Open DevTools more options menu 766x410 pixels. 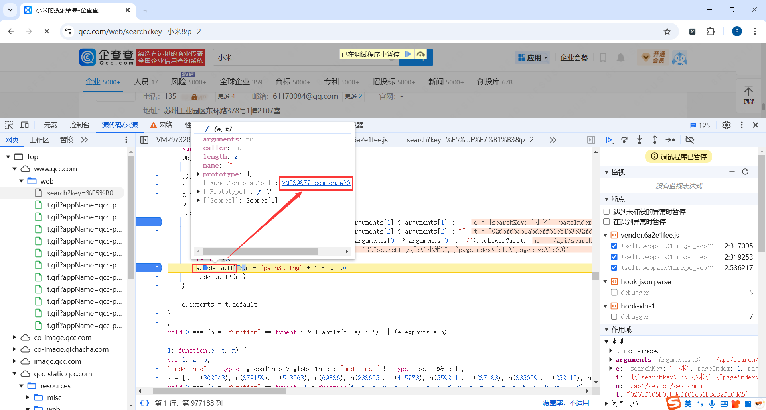click(742, 125)
